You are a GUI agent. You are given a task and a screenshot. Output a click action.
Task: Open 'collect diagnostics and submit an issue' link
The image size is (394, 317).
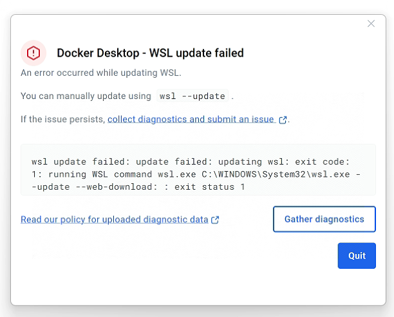click(x=191, y=119)
